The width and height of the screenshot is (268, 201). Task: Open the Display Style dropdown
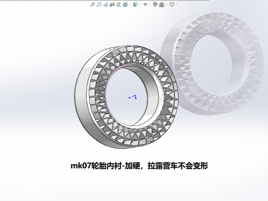[x=140, y=5]
